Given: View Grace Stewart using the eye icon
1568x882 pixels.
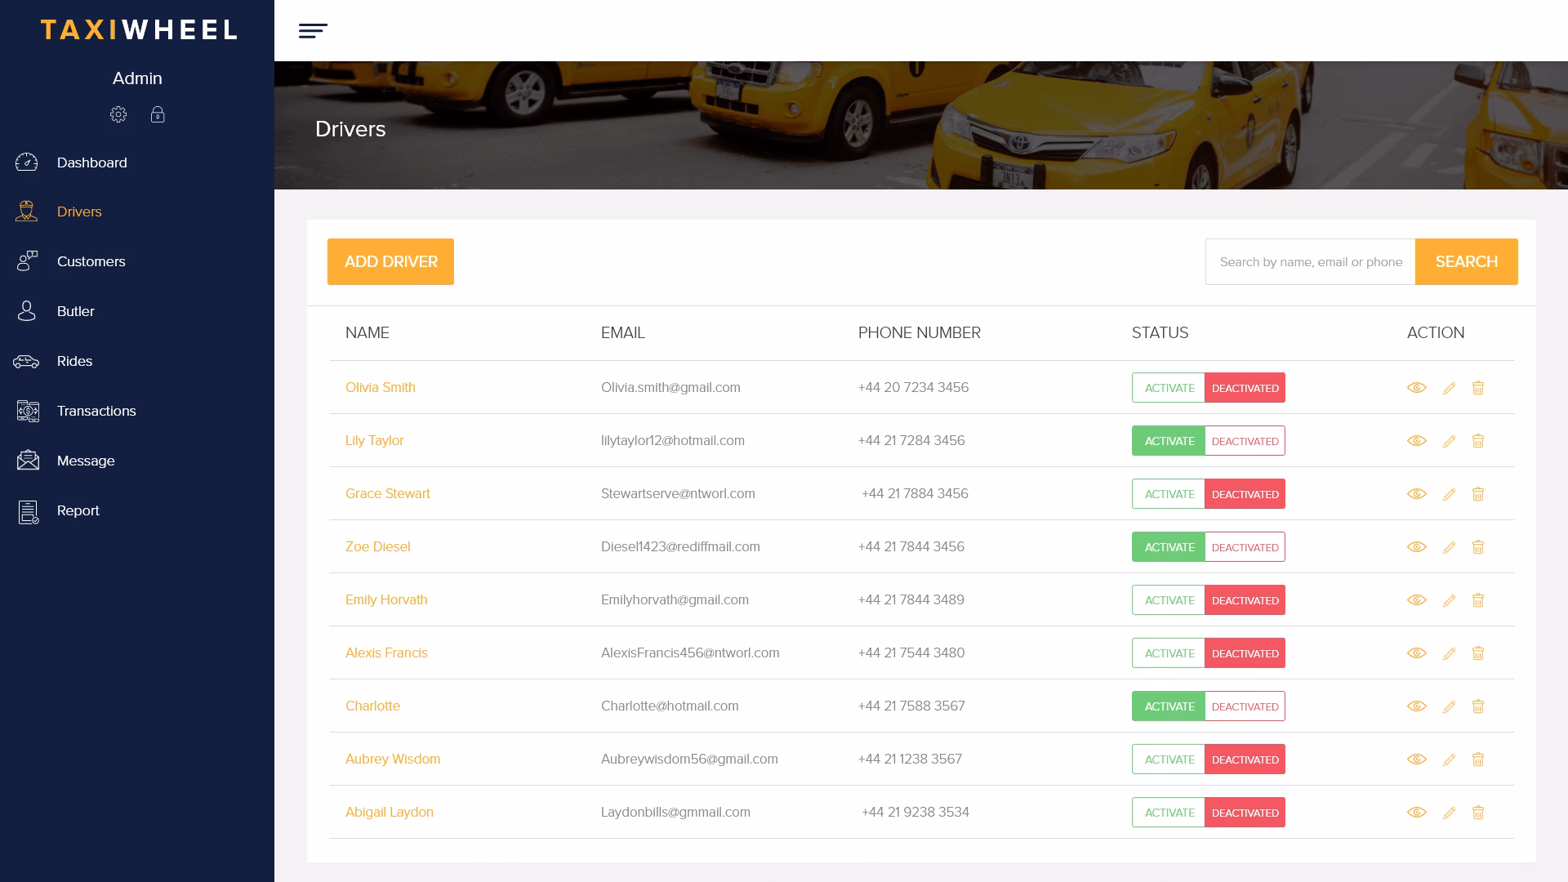Looking at the screenshot, I should (1417, 493).
